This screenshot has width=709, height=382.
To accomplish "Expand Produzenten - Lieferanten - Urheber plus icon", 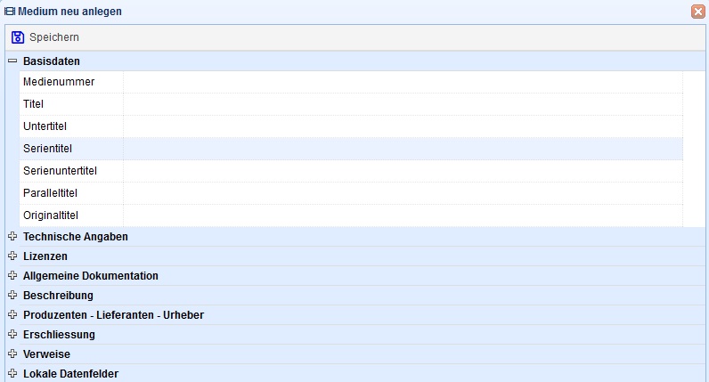I will [x=12, y=314].
